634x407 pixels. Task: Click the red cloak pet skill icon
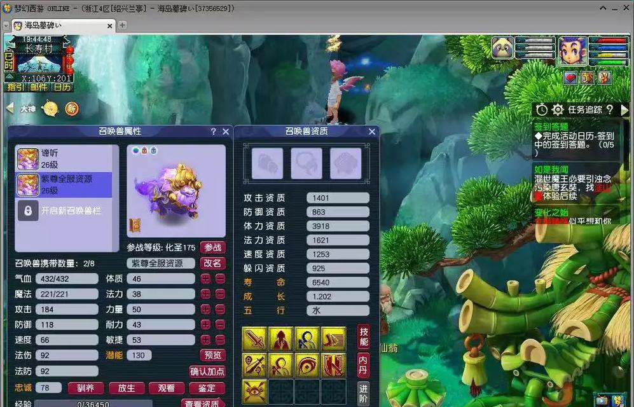[280, 339]
